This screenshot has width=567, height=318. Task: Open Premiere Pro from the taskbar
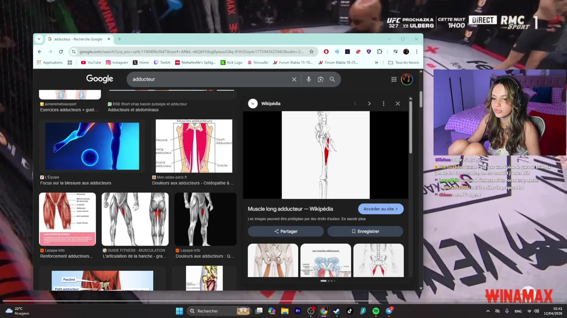(298, 311)
